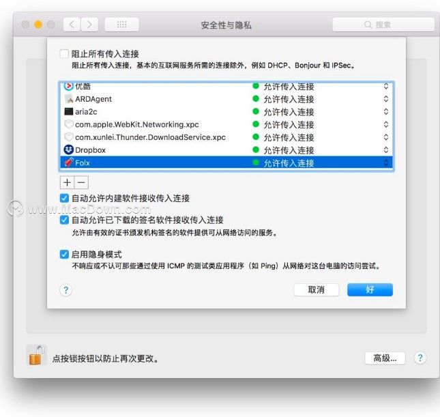This screenshot has height=417, width=440.
Task: Select the com.xunlei.Thunder.DownloadService.xpc list entry
Action: 226,137
